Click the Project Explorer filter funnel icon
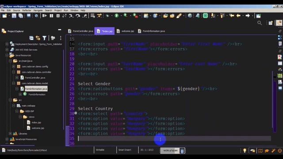283x159 pixels. [44, 38]
